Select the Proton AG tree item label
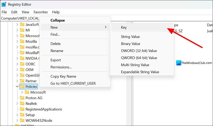 [x=34, y=98]
